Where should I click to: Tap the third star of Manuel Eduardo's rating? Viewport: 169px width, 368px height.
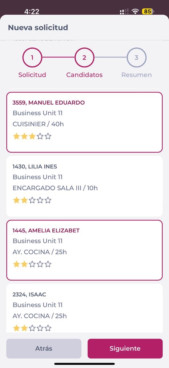tap(32, 136)
